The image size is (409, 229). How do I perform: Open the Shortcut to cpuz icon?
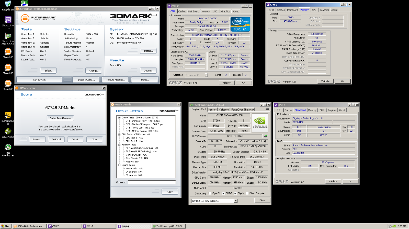click(8, 20)
